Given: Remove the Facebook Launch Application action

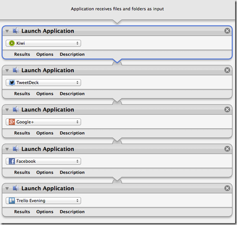Looking at the screenshot, I should 227,148.
